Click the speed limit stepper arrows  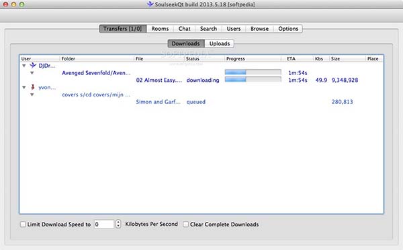click(x=118, y=224)
